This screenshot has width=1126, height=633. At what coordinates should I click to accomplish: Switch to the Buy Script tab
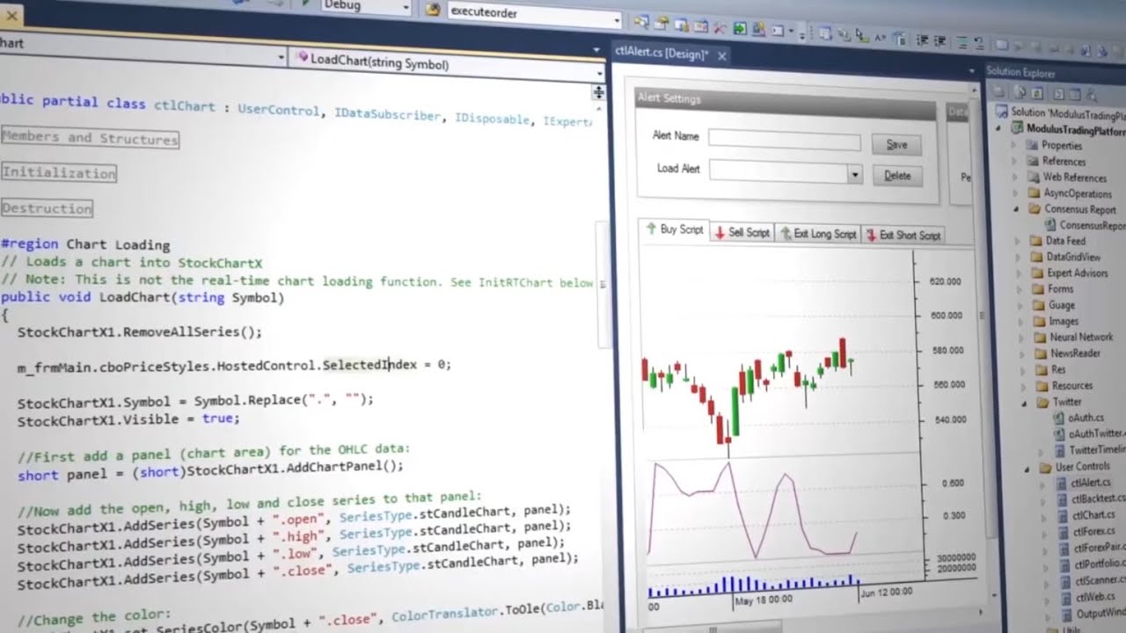(x=673, y=229)
